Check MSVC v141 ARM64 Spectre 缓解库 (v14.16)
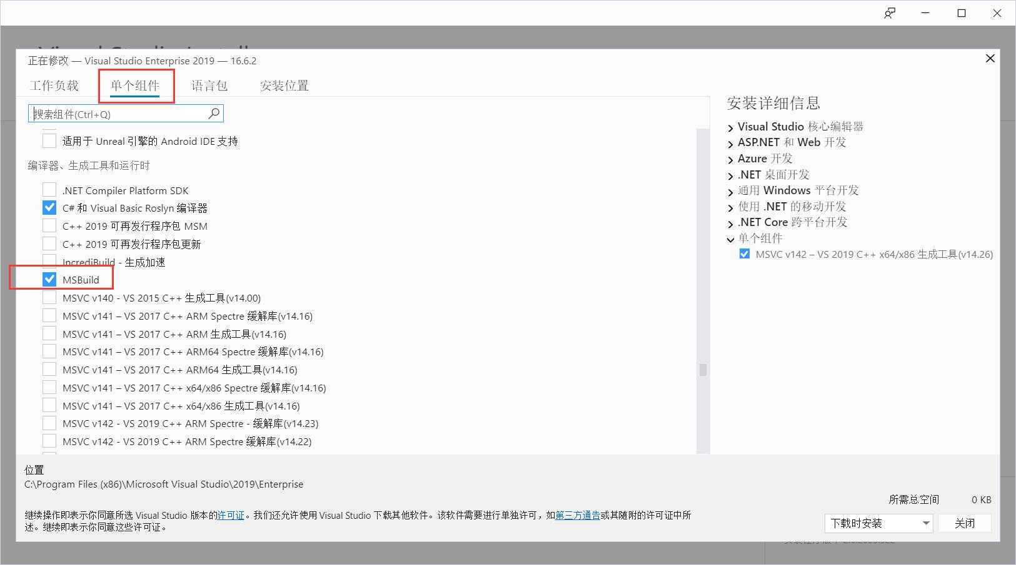Viewport: 1016px width, 565px height. pyautogui.click(x=49, y=351)
